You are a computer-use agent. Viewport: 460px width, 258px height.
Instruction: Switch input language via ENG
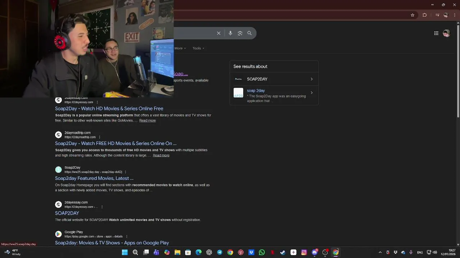[419, 253]
